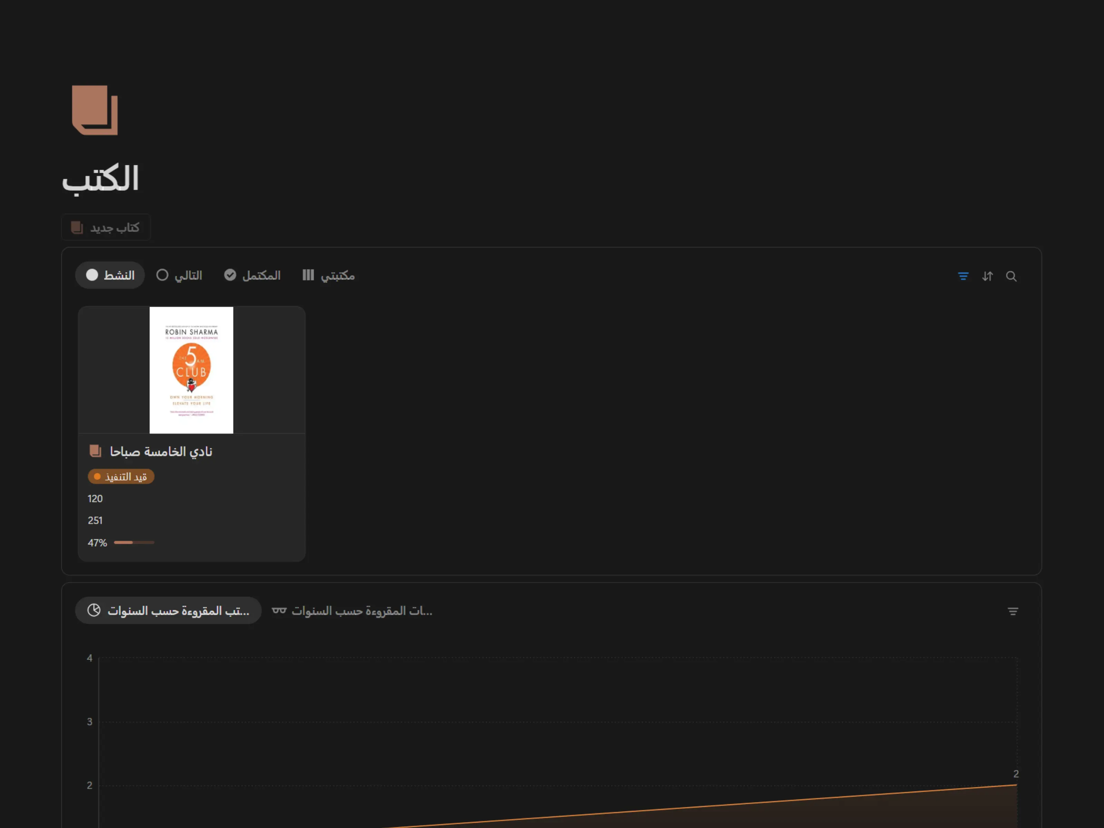
Task: Click glasses icon on second chart tab
Action: point(279,610)
